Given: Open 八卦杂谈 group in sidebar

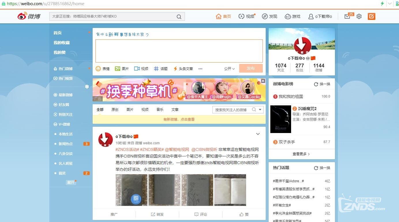Looking at the screenshot, I should 65,153.
